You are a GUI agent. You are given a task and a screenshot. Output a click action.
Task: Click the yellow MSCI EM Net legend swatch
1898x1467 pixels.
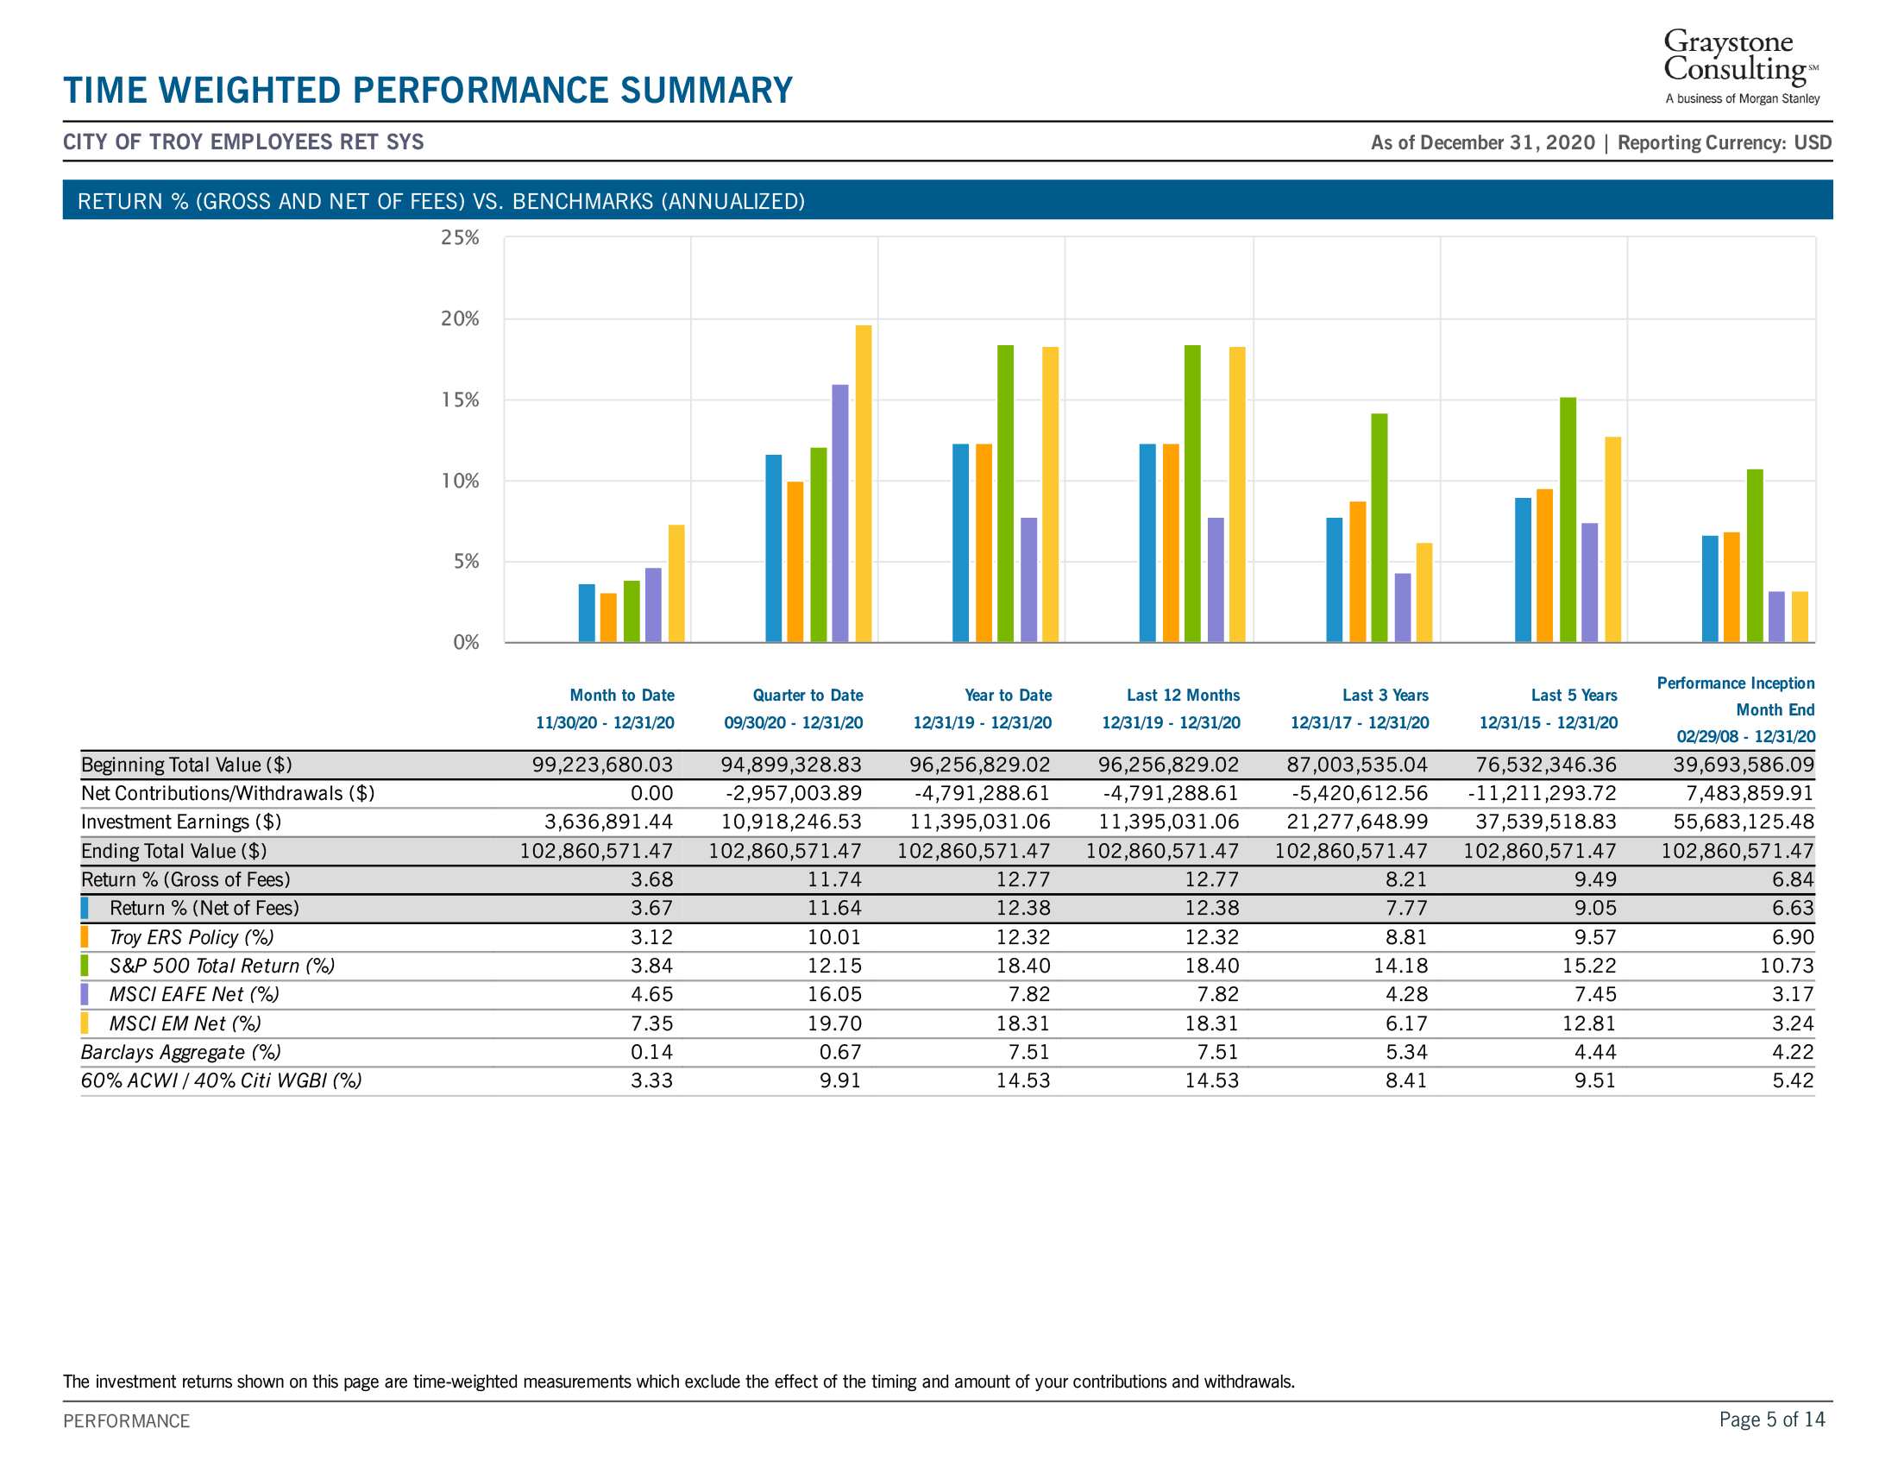[85, 1022]
